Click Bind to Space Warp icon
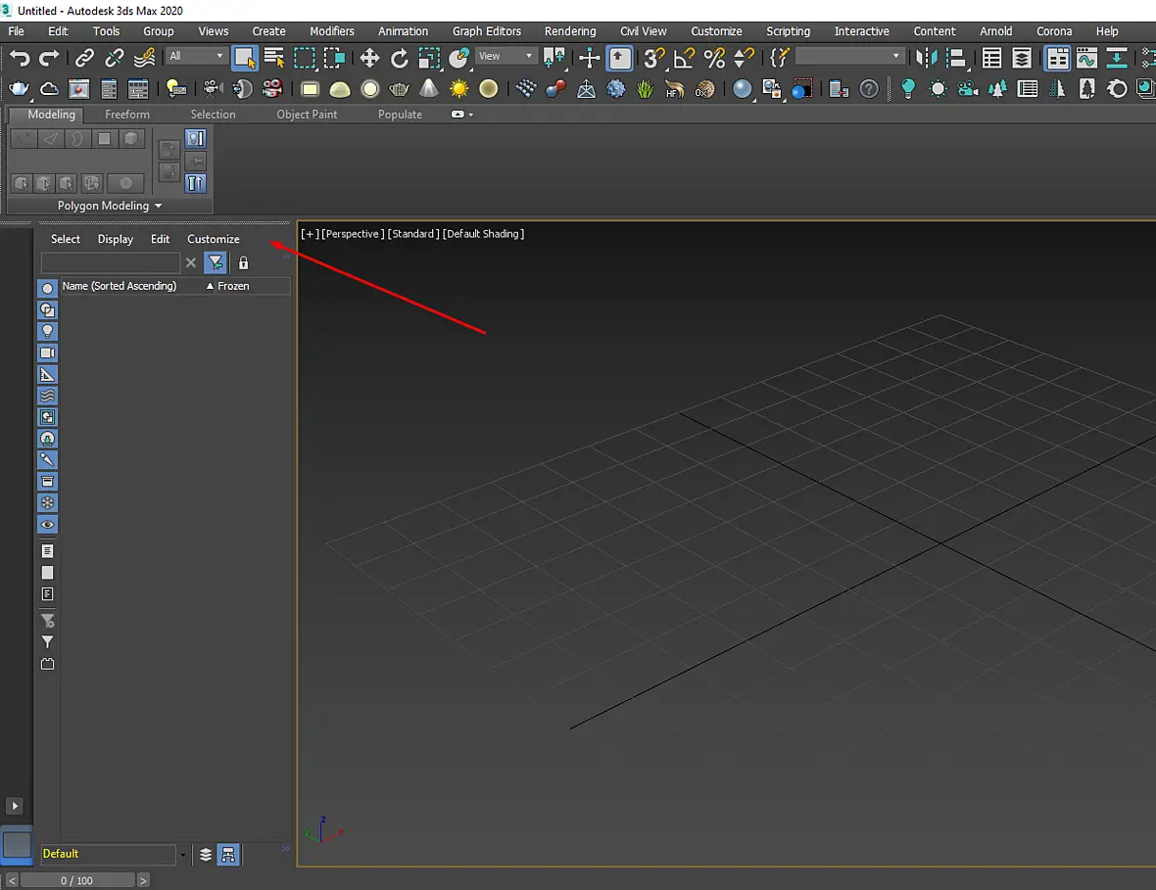Image resolution: width=1156 pixels, height=890 pixels. pyautogui.click(x=145, y=58)
